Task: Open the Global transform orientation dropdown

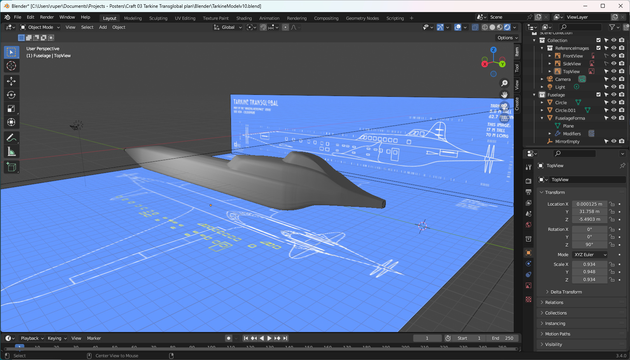Action: 228,27
